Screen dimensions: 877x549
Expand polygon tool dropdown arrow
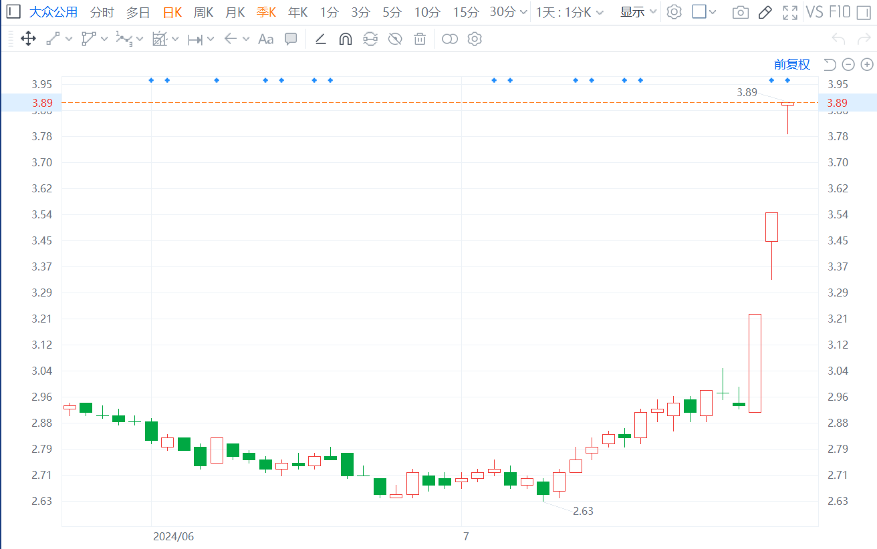tap(104, 39)
